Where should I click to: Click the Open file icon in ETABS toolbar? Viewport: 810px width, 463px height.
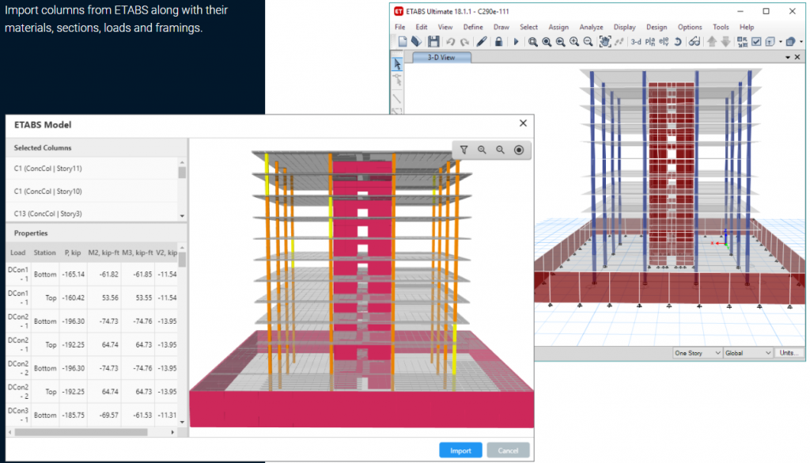click(416, 42)
